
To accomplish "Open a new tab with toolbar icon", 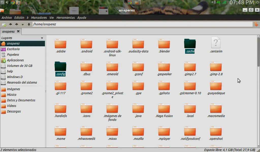I will pyautogui.click(x=4, y=25).
